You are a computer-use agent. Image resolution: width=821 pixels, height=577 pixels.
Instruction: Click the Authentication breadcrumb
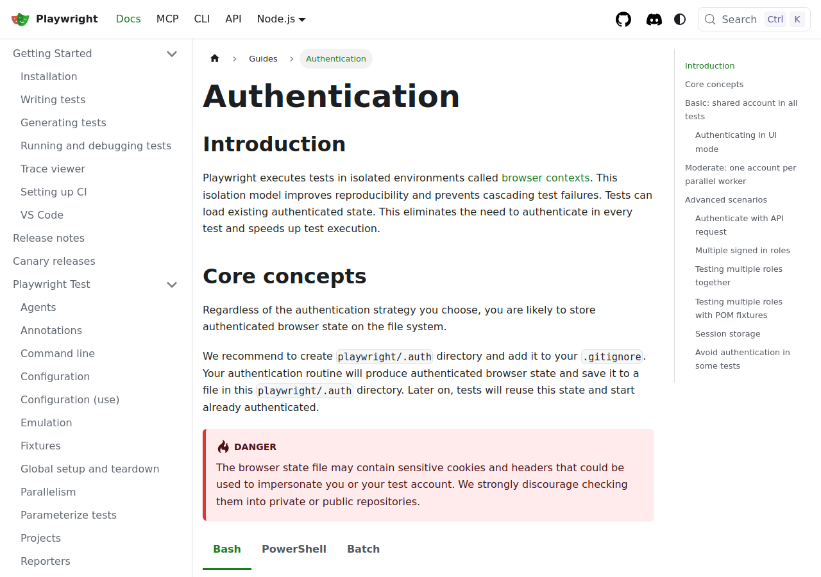[x=336, y=58]
